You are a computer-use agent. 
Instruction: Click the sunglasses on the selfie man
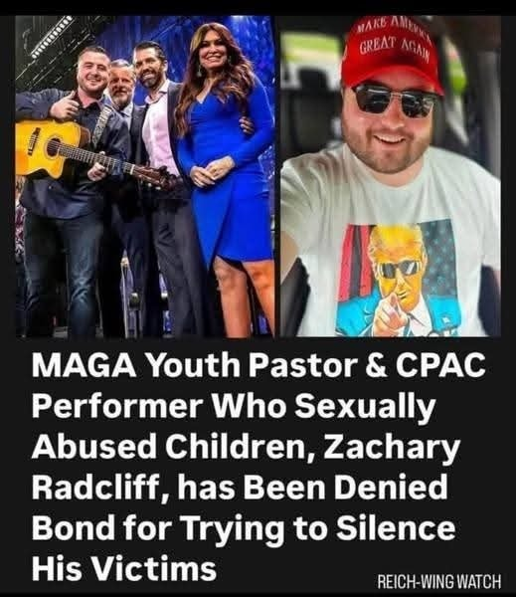coord(394,100)
